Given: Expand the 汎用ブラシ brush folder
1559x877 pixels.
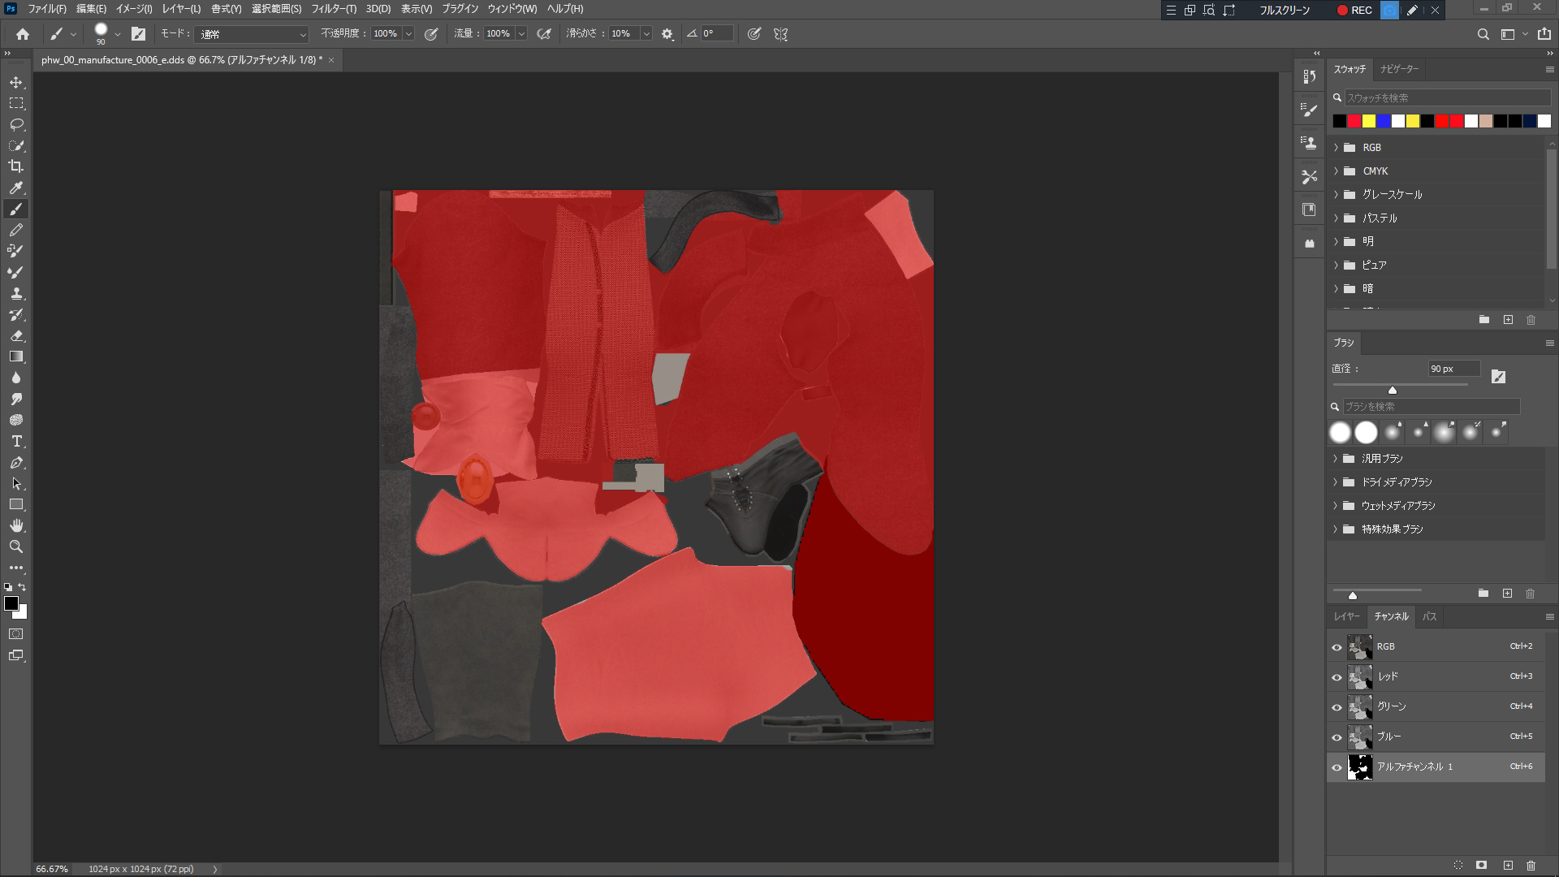Looking at the screenshot, I should coord(1335,459).
